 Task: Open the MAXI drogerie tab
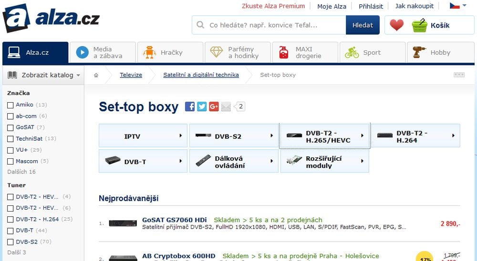pos(305,52)
